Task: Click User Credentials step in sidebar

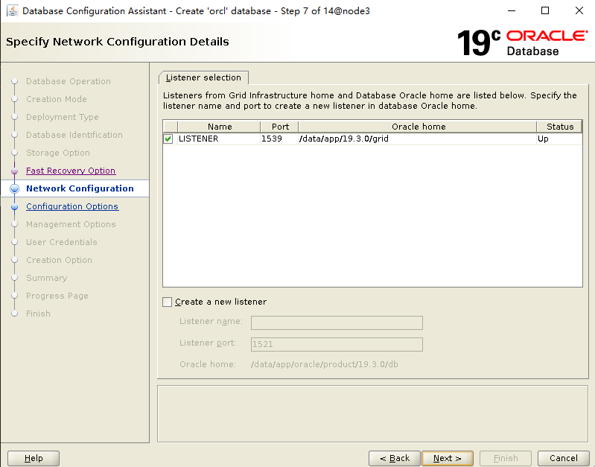Action: (x=62, y=242)
